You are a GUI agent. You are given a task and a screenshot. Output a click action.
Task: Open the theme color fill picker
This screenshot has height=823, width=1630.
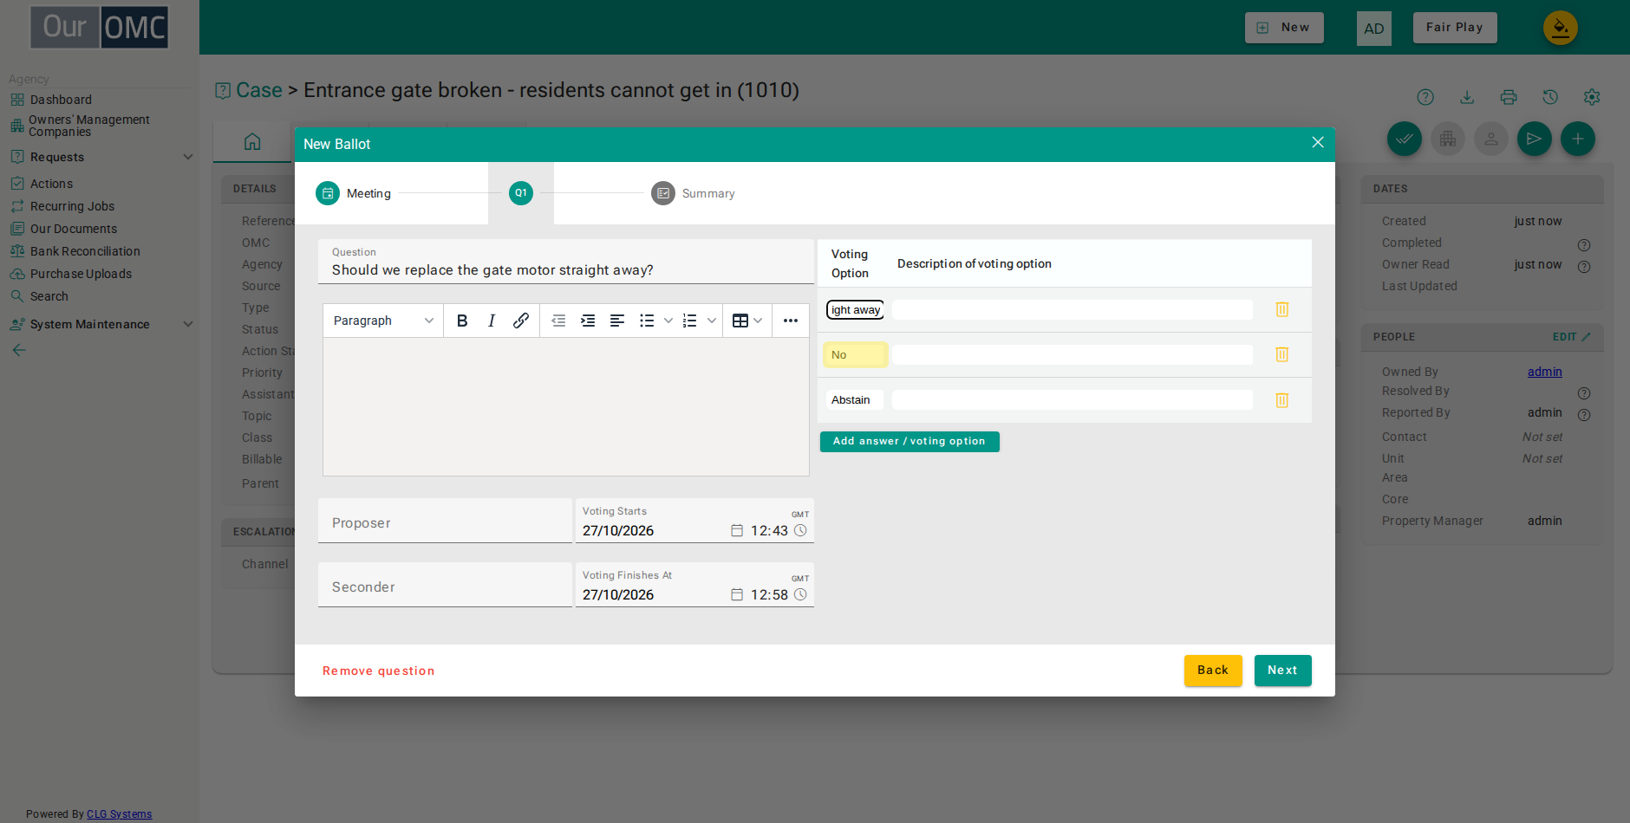1561,28
